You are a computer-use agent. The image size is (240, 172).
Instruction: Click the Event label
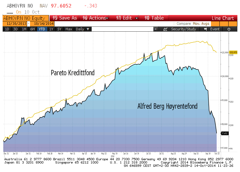tap(215, 29)
